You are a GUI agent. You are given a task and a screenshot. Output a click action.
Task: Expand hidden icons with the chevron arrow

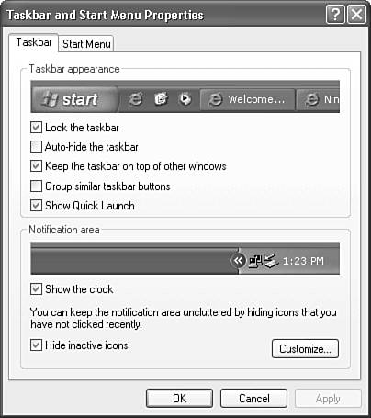[x=238, y=261]
